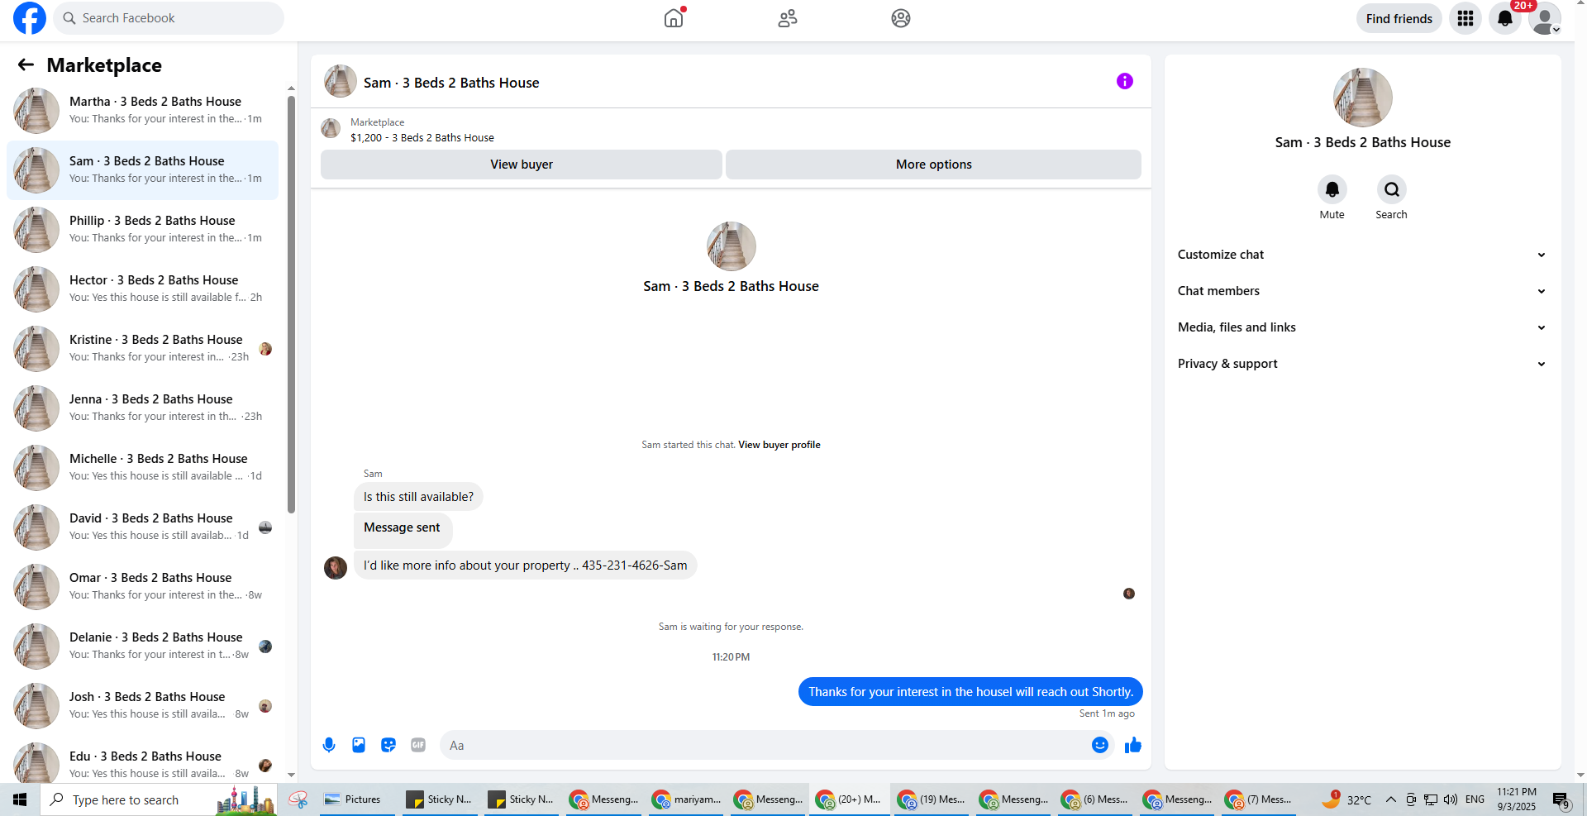Click the 'Thanks for your interest' sent message
1587x816 pixels.
pyautogui.click(x=970, y=692)
